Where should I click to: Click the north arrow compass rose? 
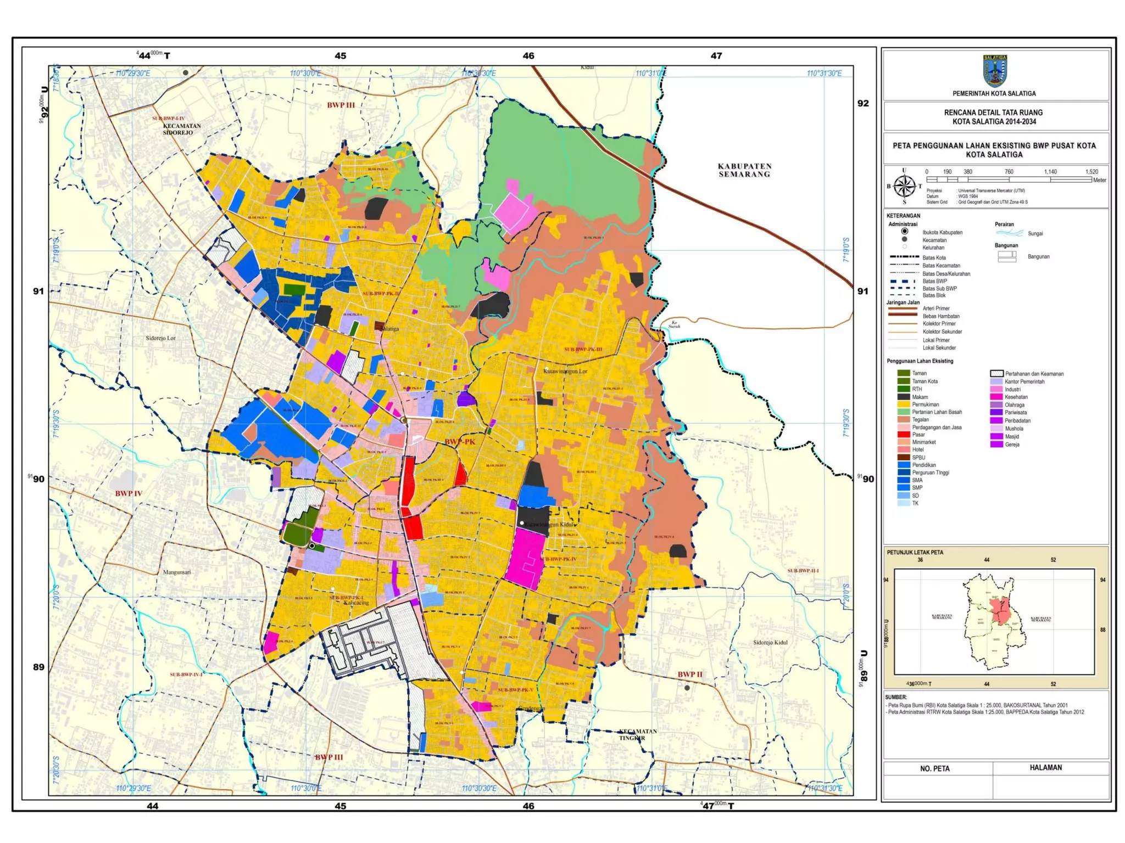tap(904, 186)
